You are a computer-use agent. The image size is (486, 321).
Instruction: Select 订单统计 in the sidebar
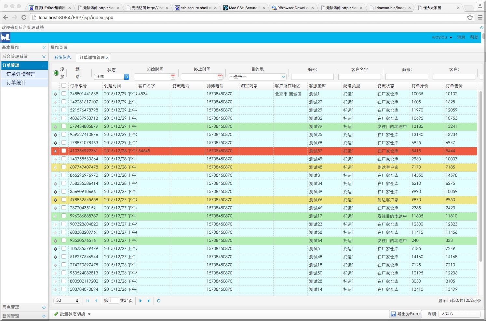(16, 83)
